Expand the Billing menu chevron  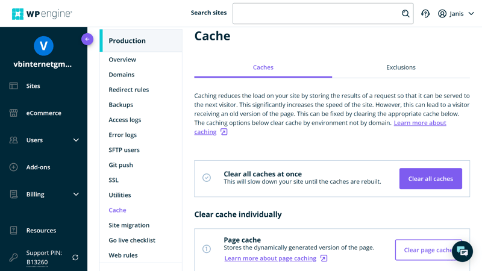[x=76, y=195]
